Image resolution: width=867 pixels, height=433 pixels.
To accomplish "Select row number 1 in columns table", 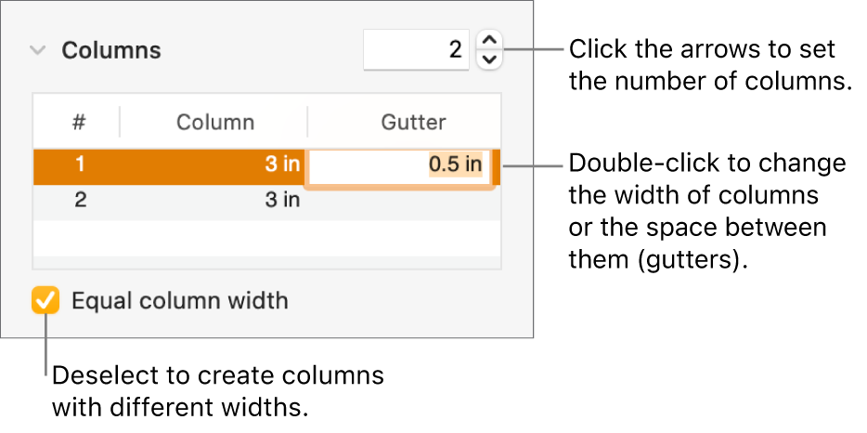I will click(x=80, y=166).
